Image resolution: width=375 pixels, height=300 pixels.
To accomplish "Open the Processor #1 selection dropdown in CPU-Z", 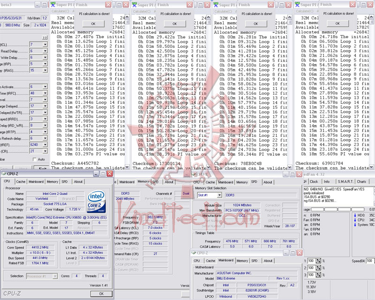I will 55,276.
